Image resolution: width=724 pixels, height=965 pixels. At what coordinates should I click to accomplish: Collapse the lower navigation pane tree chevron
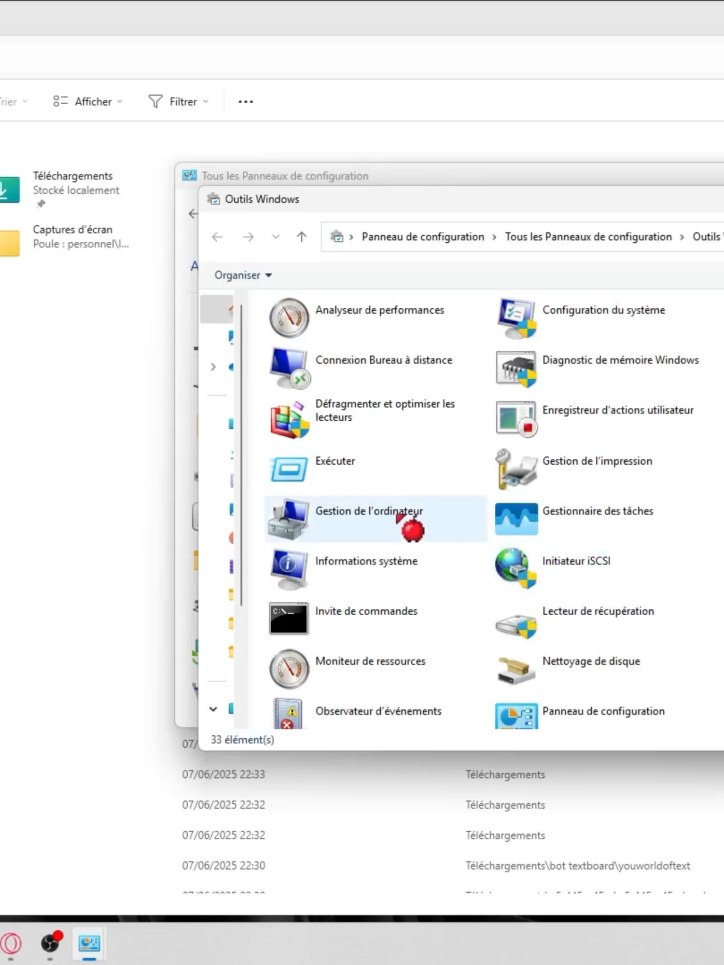coord(213,709)
